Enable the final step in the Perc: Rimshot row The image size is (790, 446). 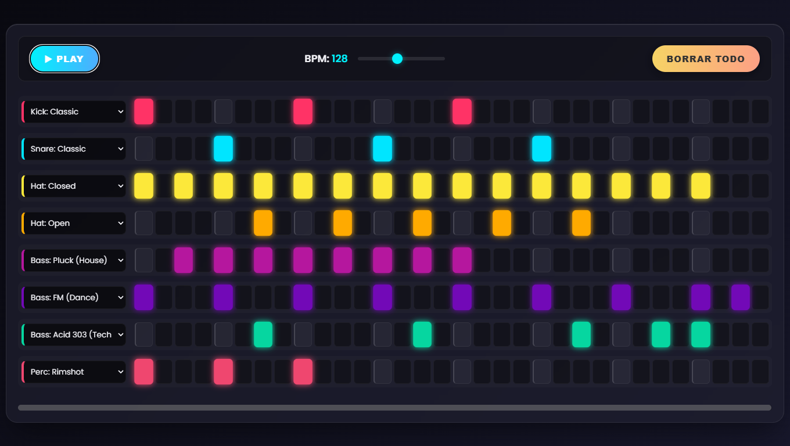tap(760, 372)
